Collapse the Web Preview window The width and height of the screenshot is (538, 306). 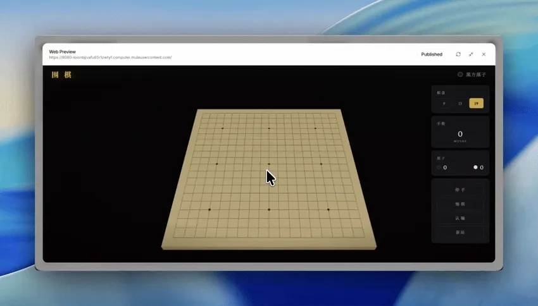(x=471, y=54)
